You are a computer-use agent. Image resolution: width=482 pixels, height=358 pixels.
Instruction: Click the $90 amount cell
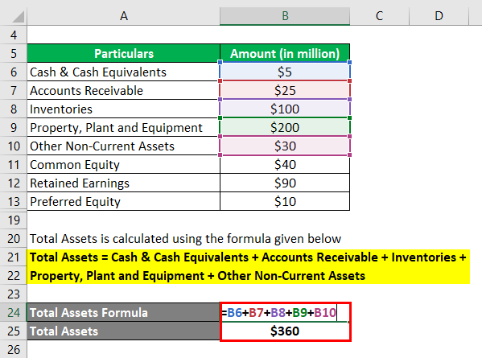285,183
